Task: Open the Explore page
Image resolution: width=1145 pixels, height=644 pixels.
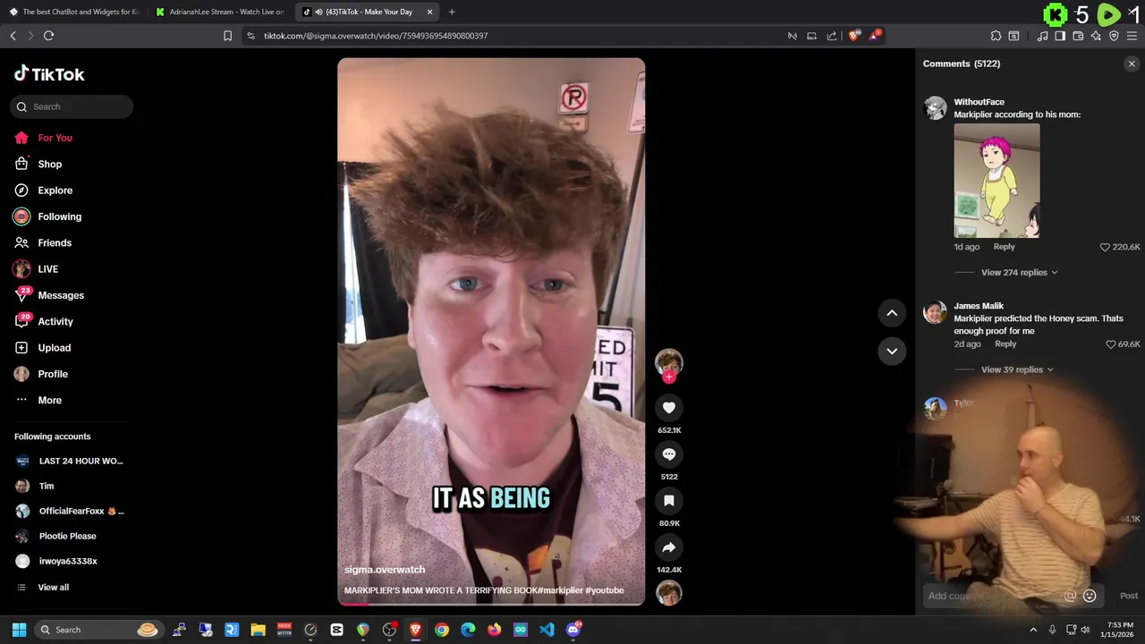Action: pyautogui.click(x=55, y=191)
